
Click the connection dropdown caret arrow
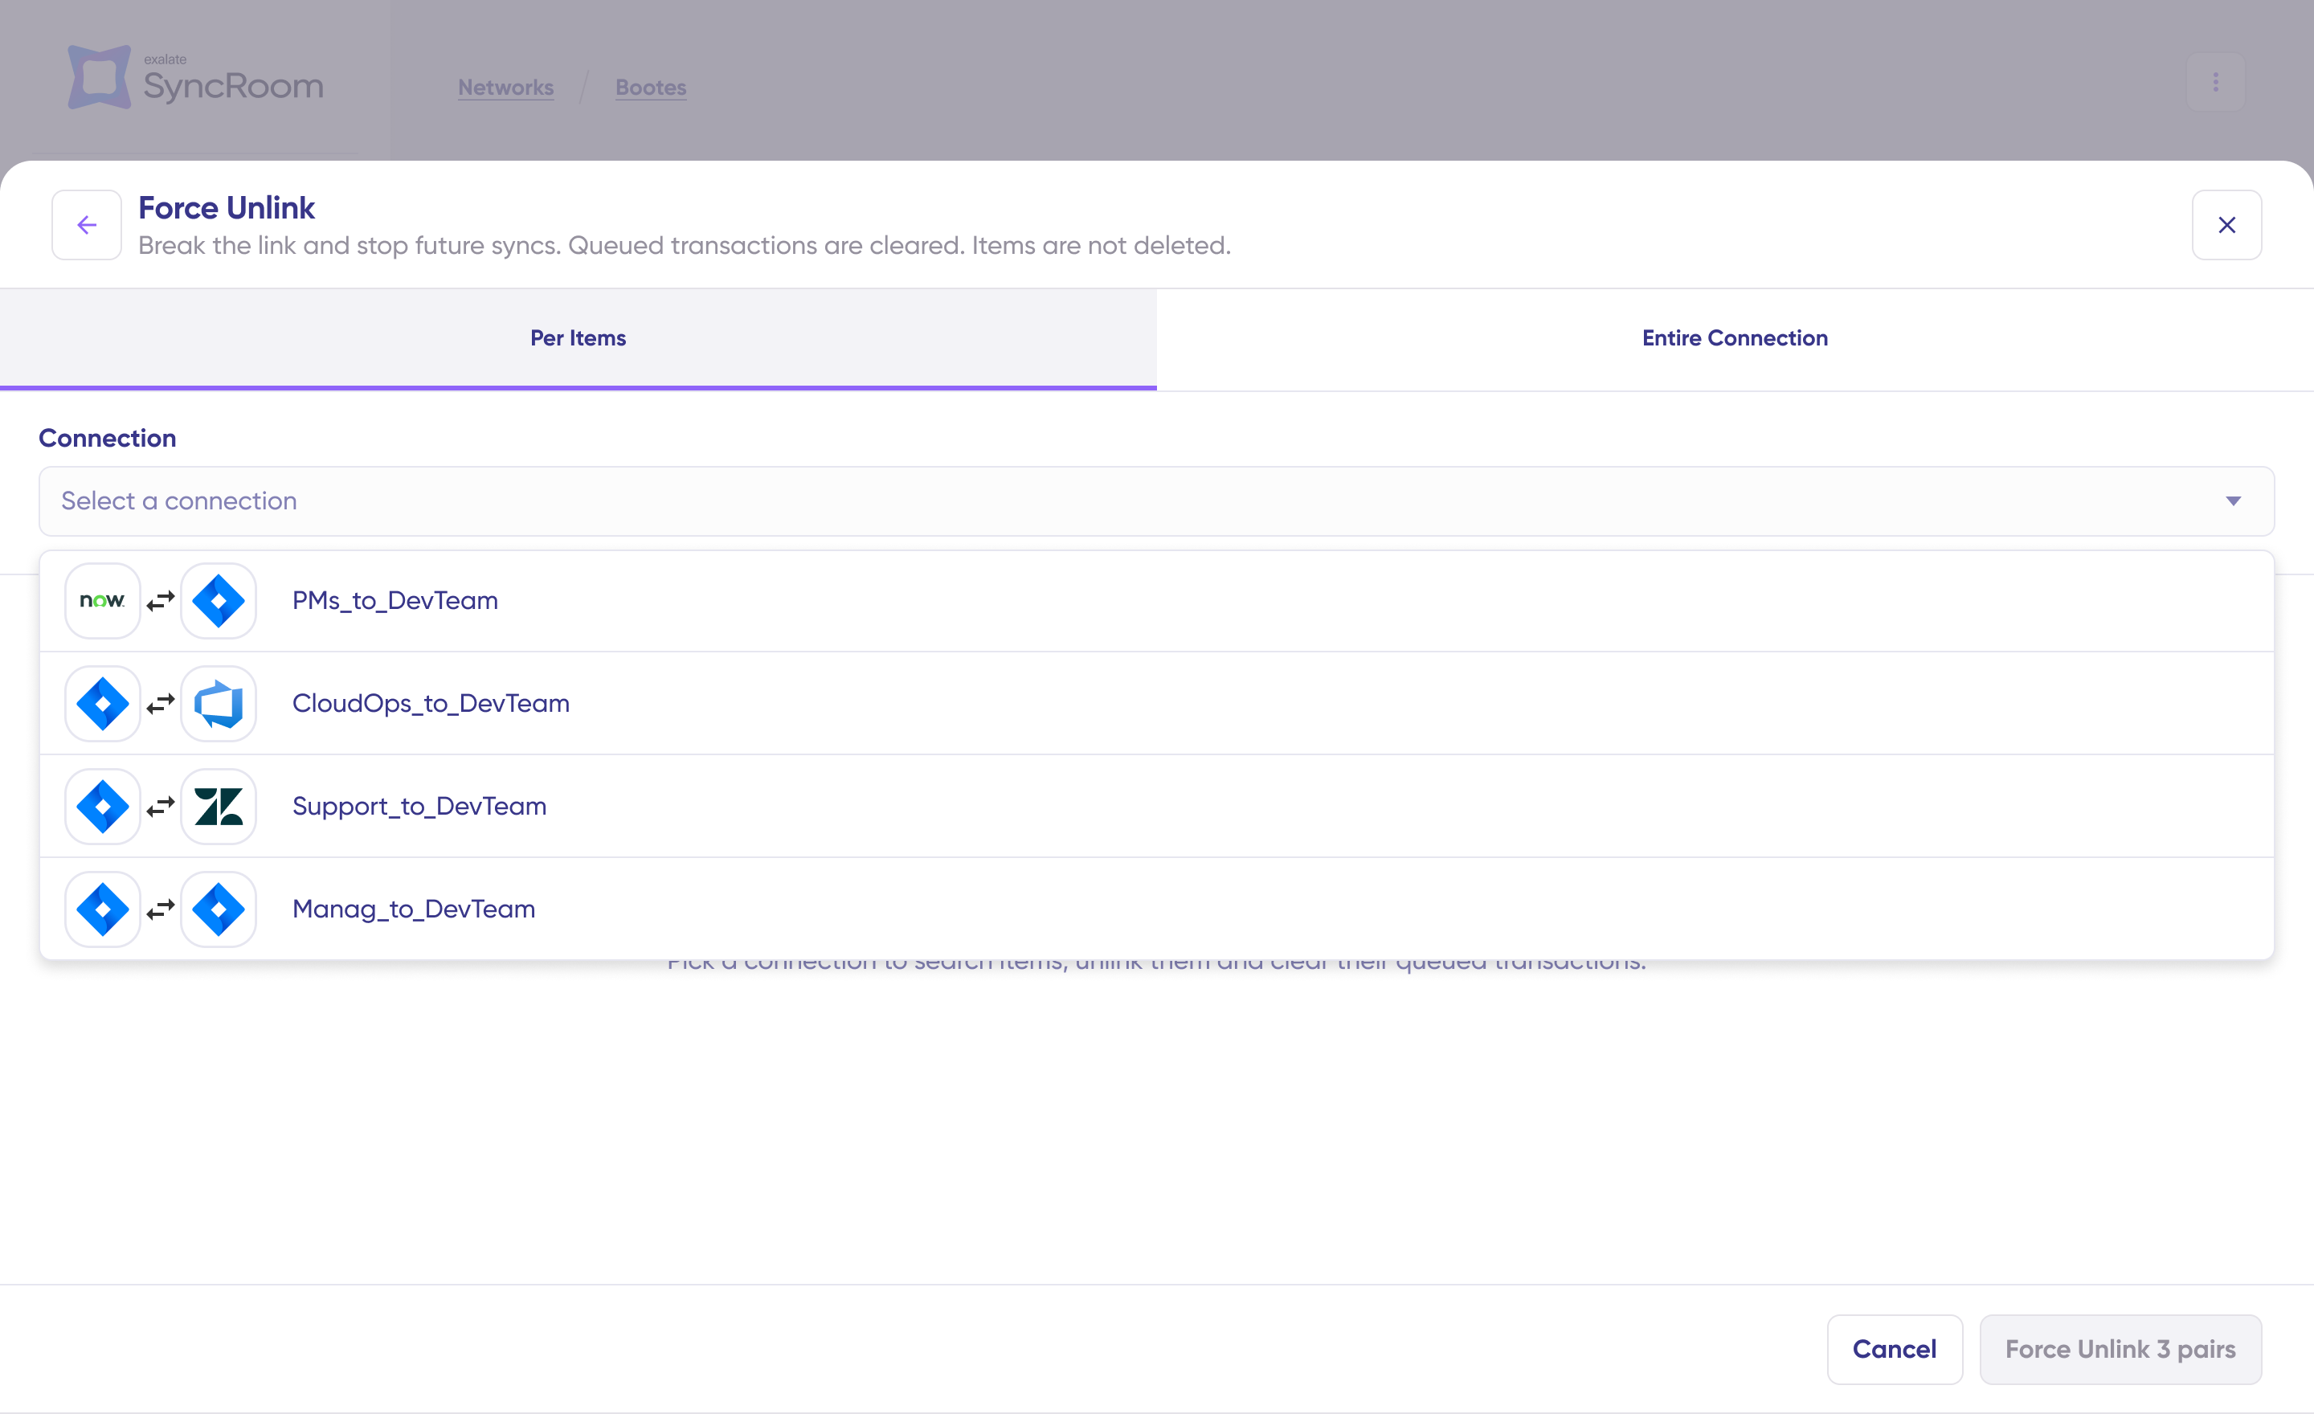[2233, 501]
